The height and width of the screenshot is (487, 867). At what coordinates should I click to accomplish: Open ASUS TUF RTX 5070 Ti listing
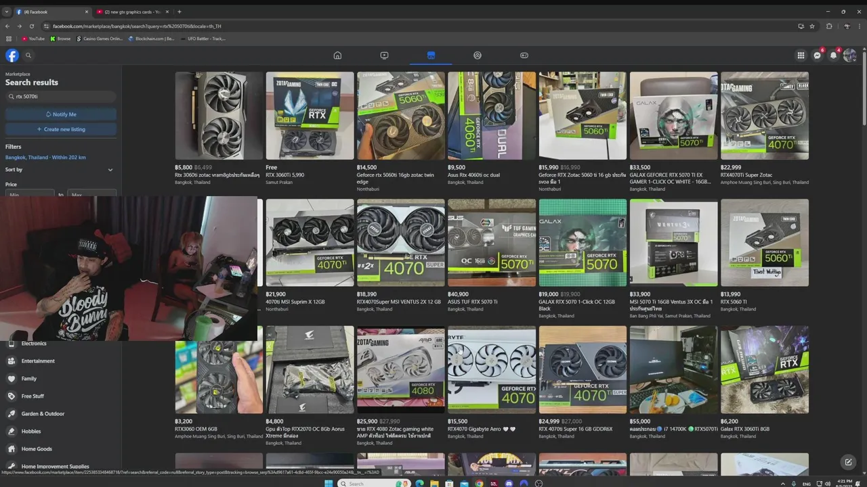pyautogui.click(x=492, y=243)
